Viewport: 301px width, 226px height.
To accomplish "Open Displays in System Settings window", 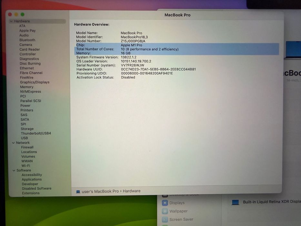I will tap(173, 203).
